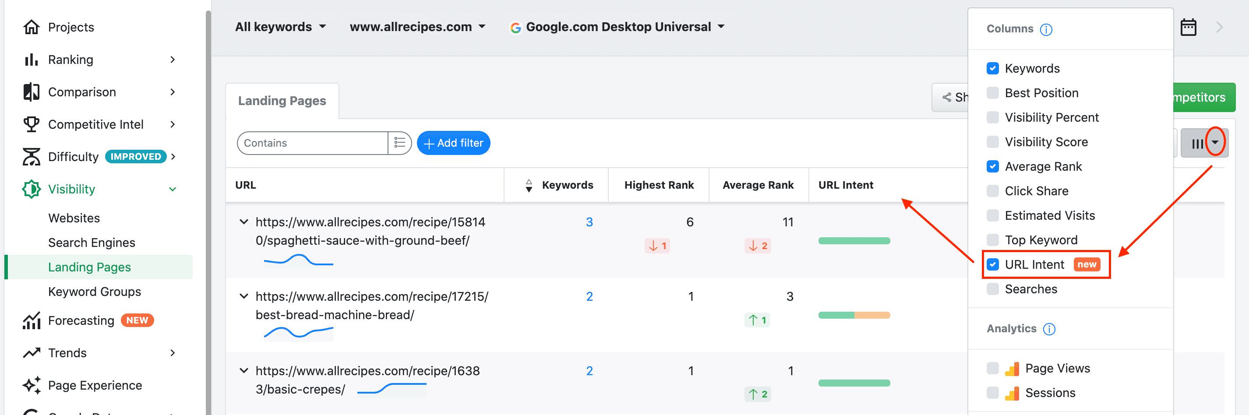Screen dimensions: 1249x415
Task: Open keyword count 2 for bread-machine-bread
Action: [x=589, y=296]
